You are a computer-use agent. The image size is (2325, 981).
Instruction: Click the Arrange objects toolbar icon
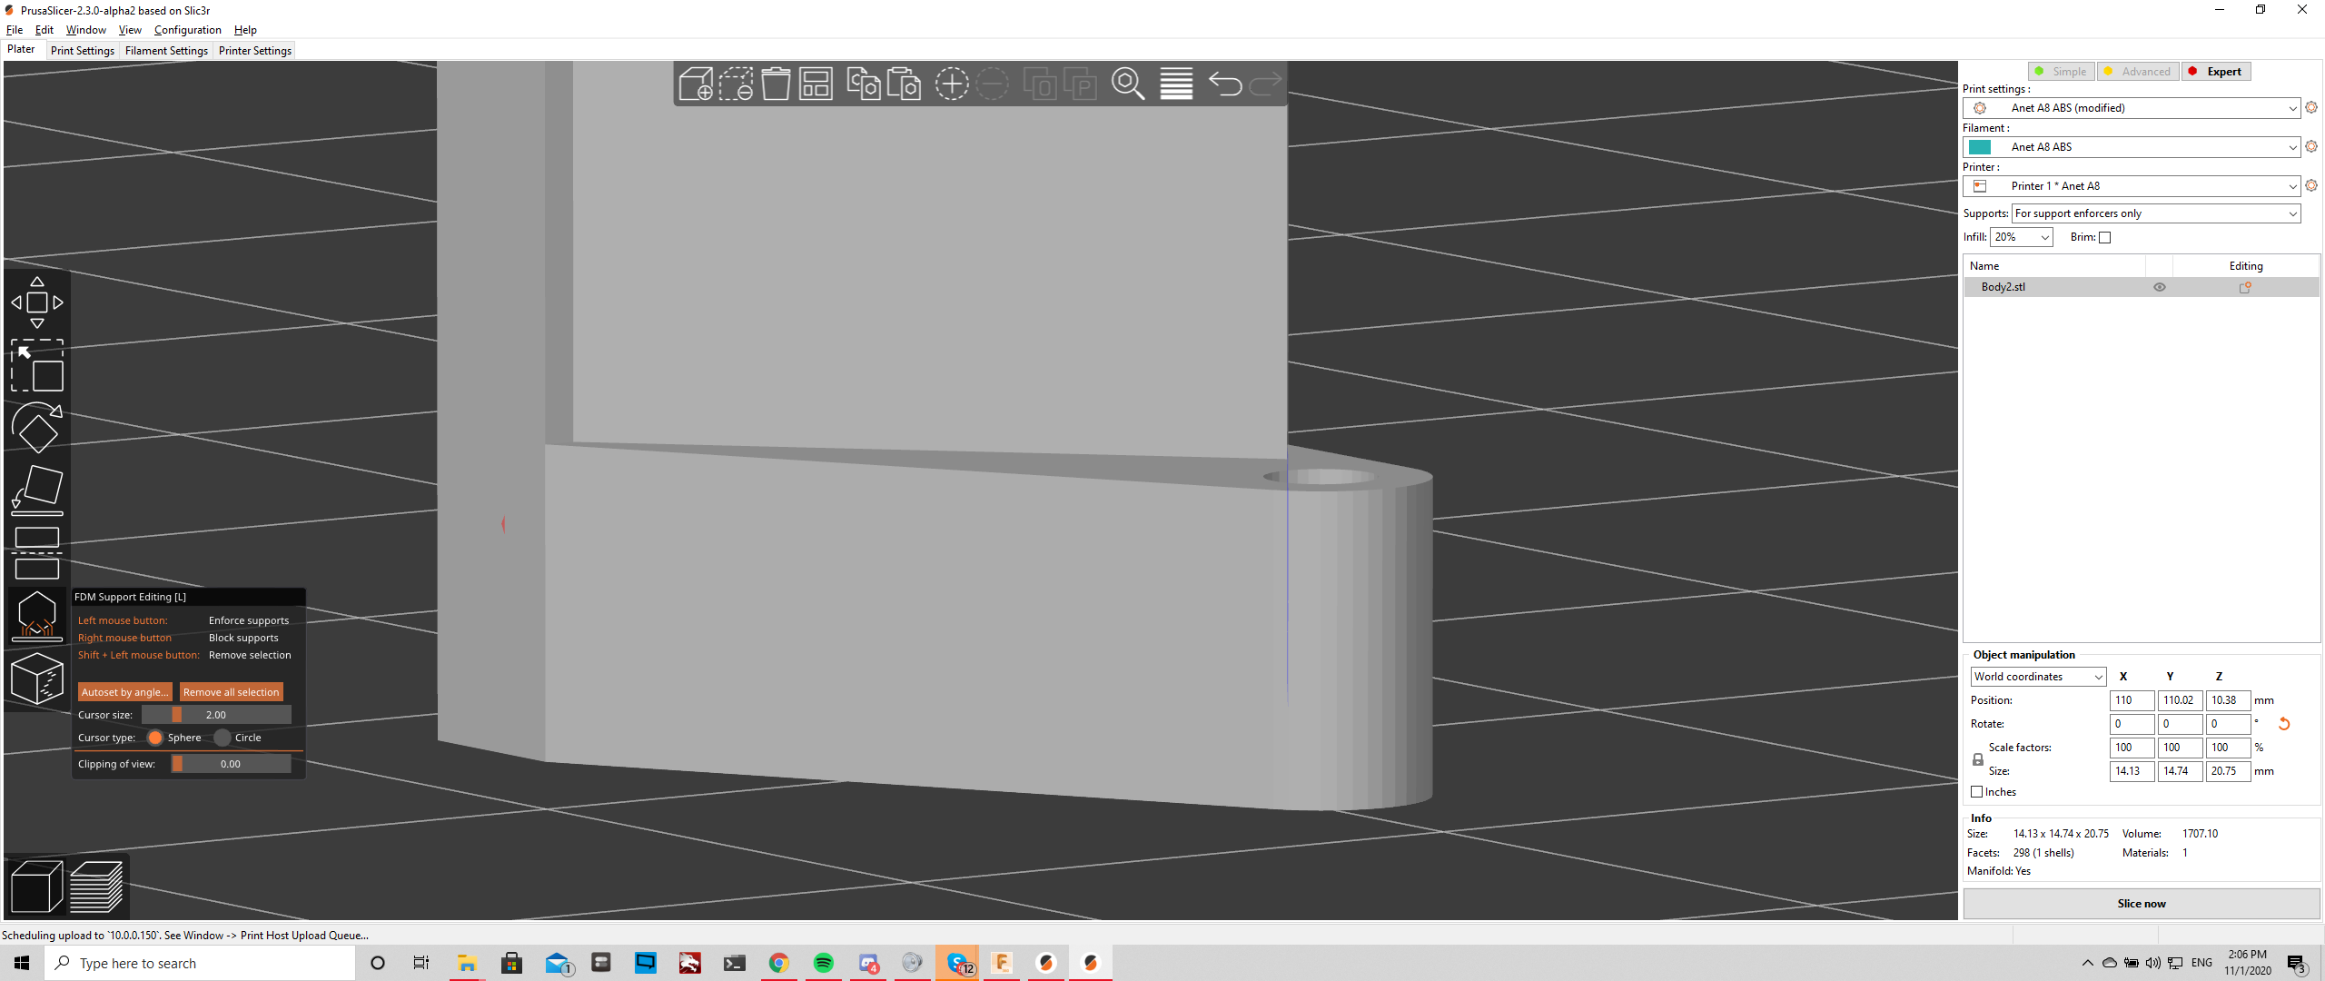[x=816, y=84]
